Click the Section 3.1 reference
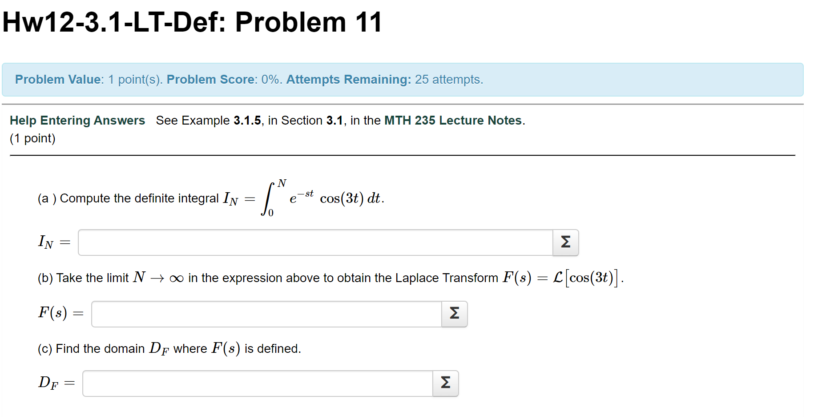814x420 pixels. [x=334, y=120]
